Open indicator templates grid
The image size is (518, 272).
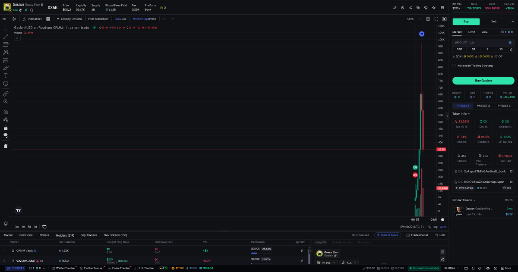click(x=48, y=19)
